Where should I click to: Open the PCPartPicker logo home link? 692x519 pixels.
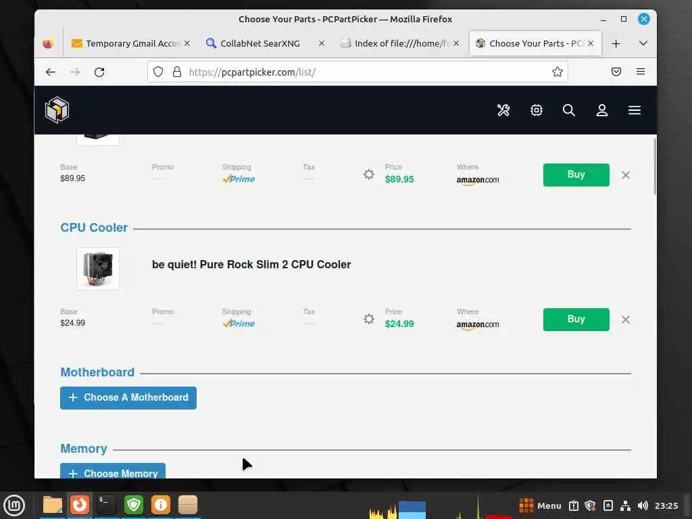(57, 110)
